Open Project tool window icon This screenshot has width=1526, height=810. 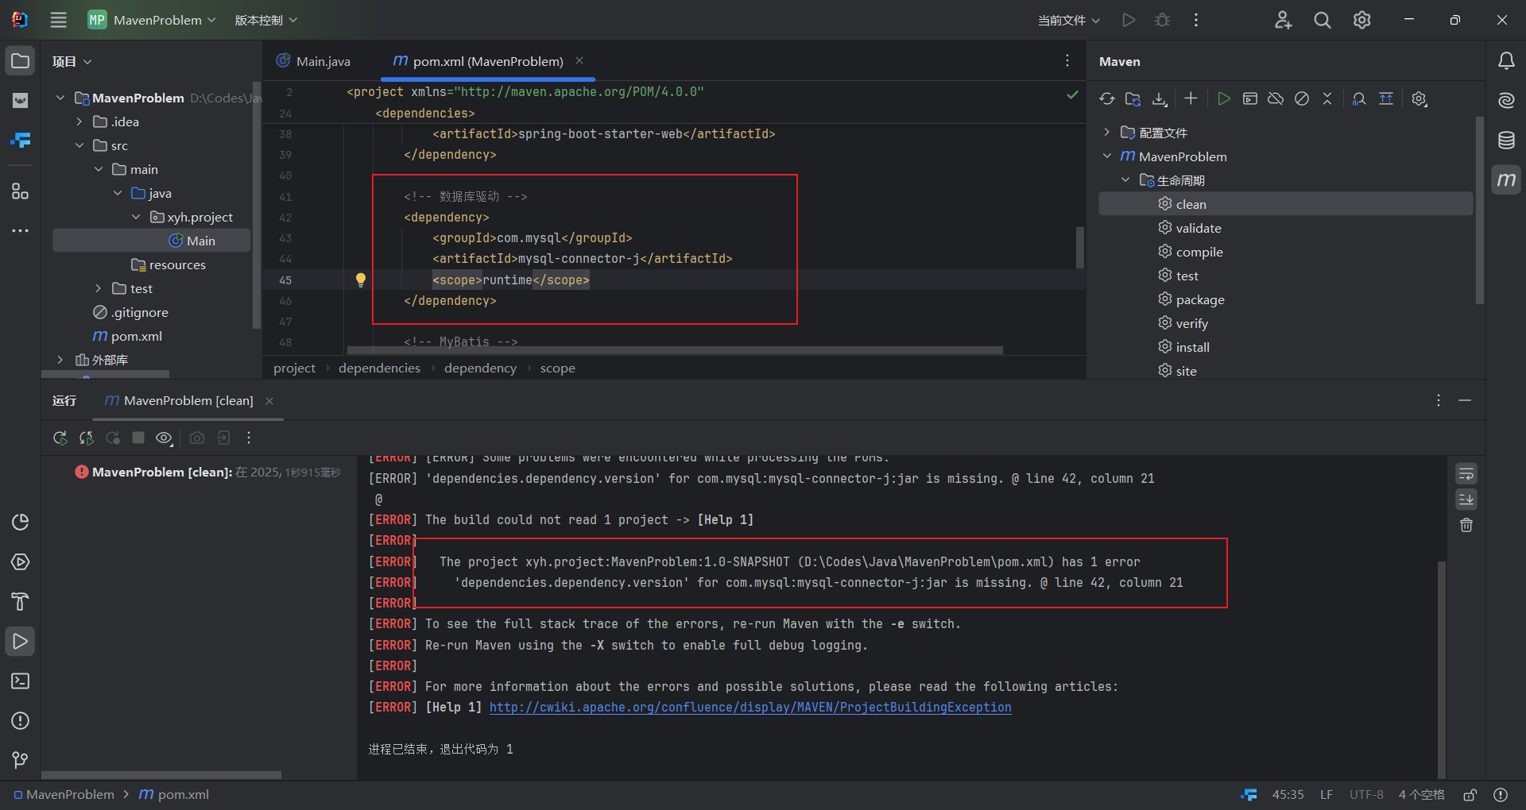click(21, 61)
